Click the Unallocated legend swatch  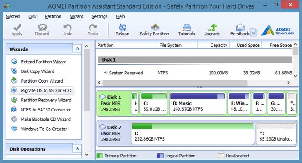point(221,156)
